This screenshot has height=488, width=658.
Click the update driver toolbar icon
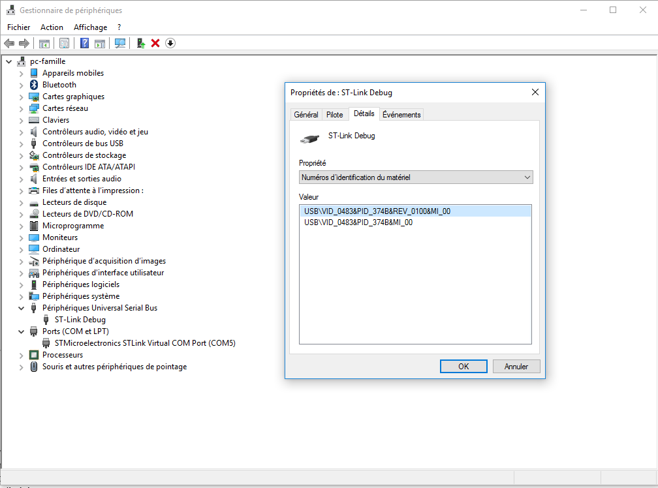click(141, 43)
